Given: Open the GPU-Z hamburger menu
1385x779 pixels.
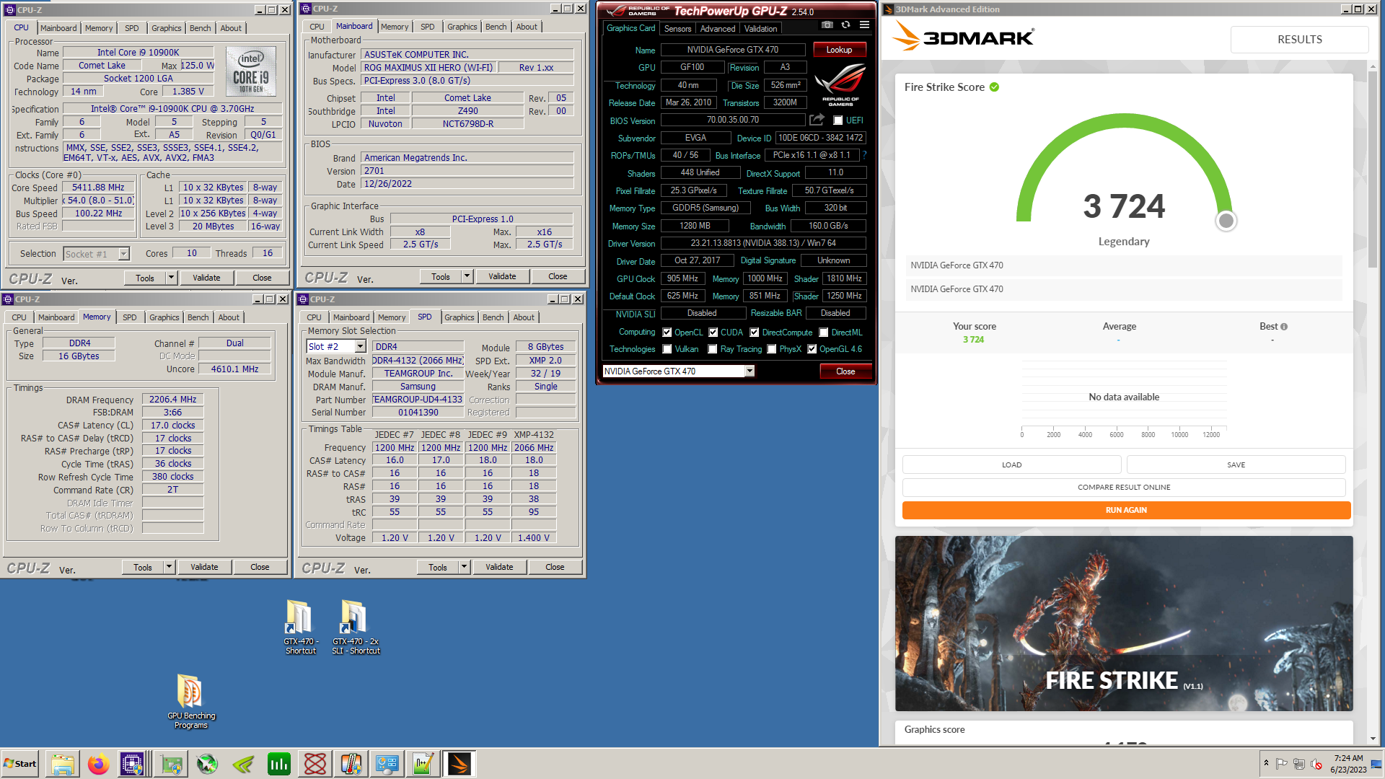Looking at the screenshot, I should click(x=864, y=25).
